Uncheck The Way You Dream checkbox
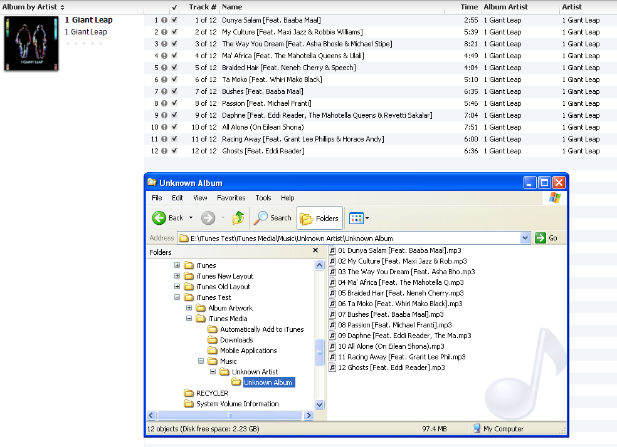 click(174, 44)
